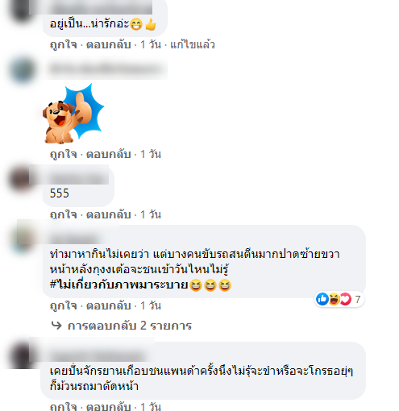Click ถูกใจ under the hashtag comment
Viewport: 399px width, 411px height.
coord(63,305)
